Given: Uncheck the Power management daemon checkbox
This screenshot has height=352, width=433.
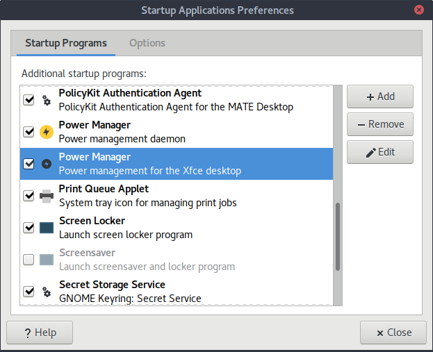Looking at the screenshot, I should point(28,132).
